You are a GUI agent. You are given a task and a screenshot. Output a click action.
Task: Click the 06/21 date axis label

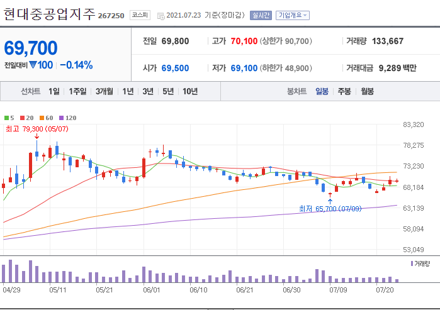click(245, 289)
